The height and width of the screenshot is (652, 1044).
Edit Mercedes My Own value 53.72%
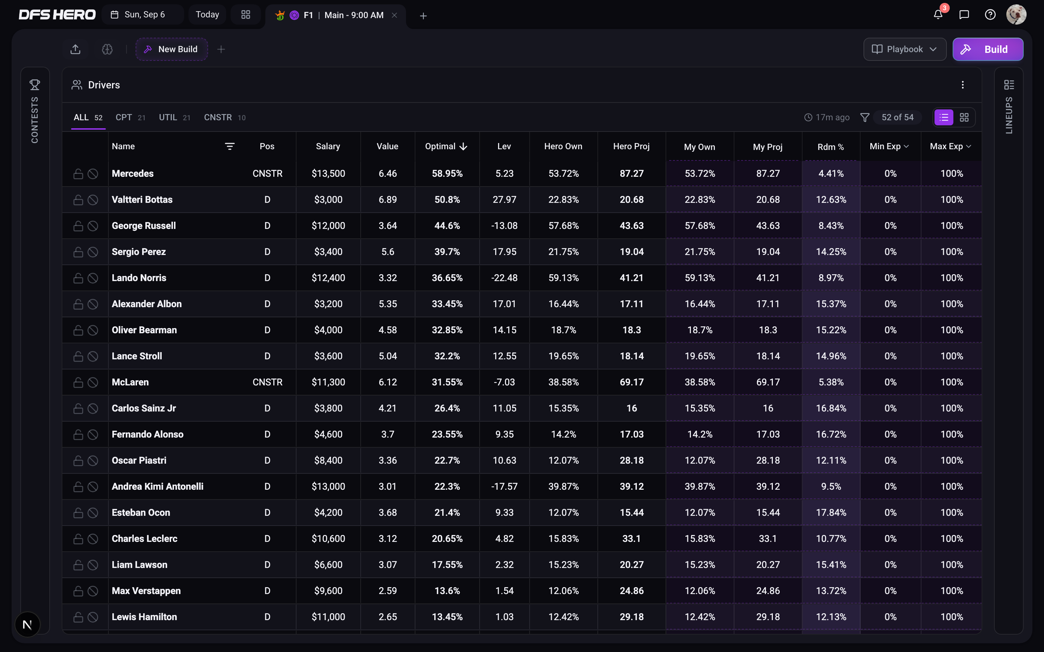coord(700,174)
